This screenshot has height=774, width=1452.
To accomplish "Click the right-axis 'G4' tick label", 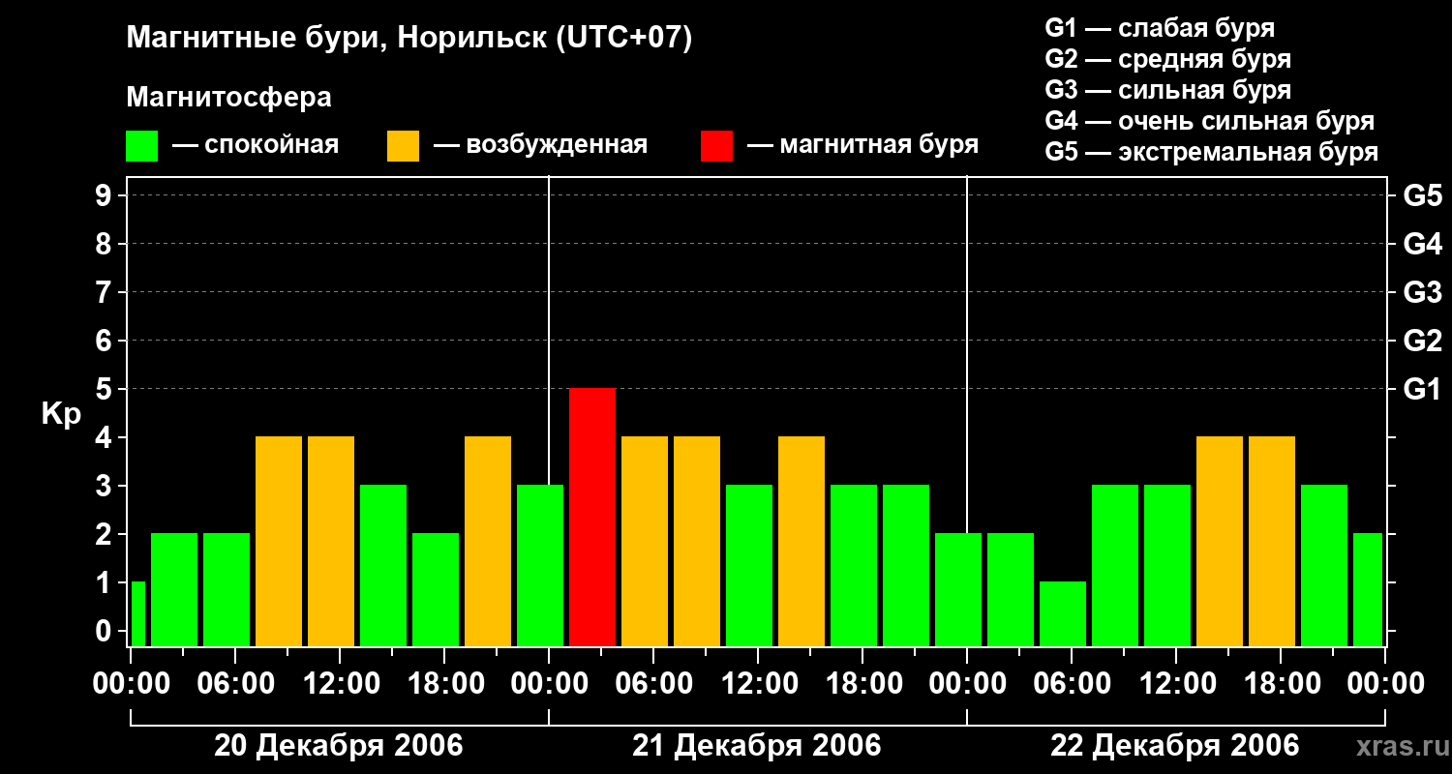I will (1422, 244).
